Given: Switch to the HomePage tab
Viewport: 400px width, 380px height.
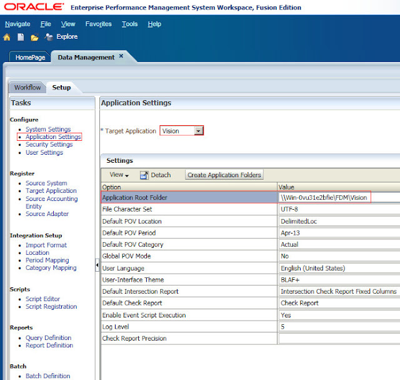Looking at the screenshot, I should [30, 57].
